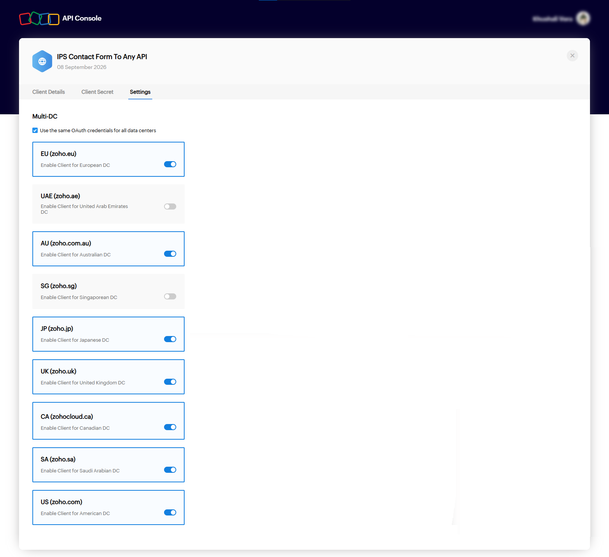Open the user profile avatar

tap(583, 18)
